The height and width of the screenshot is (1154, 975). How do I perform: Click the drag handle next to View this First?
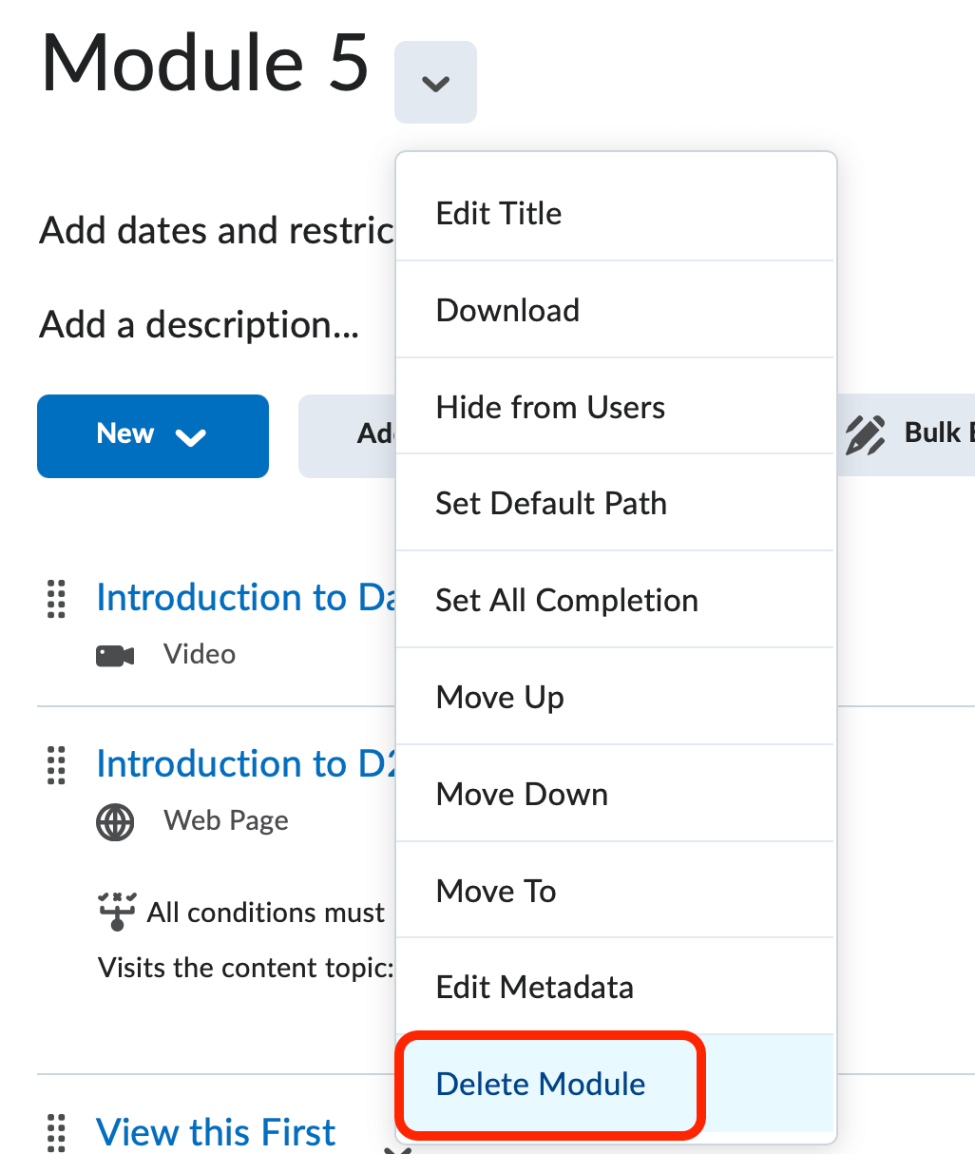point(55,1133)
